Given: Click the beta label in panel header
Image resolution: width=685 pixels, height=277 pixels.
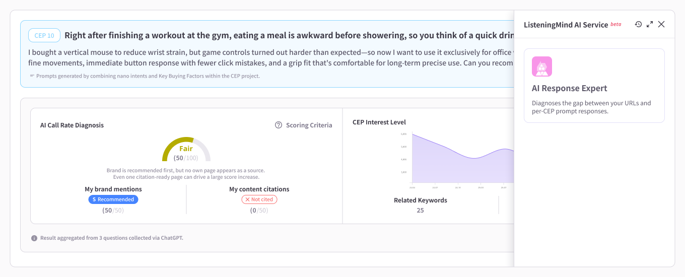Looking at the screenshot, I should click(x=615, y=24).
